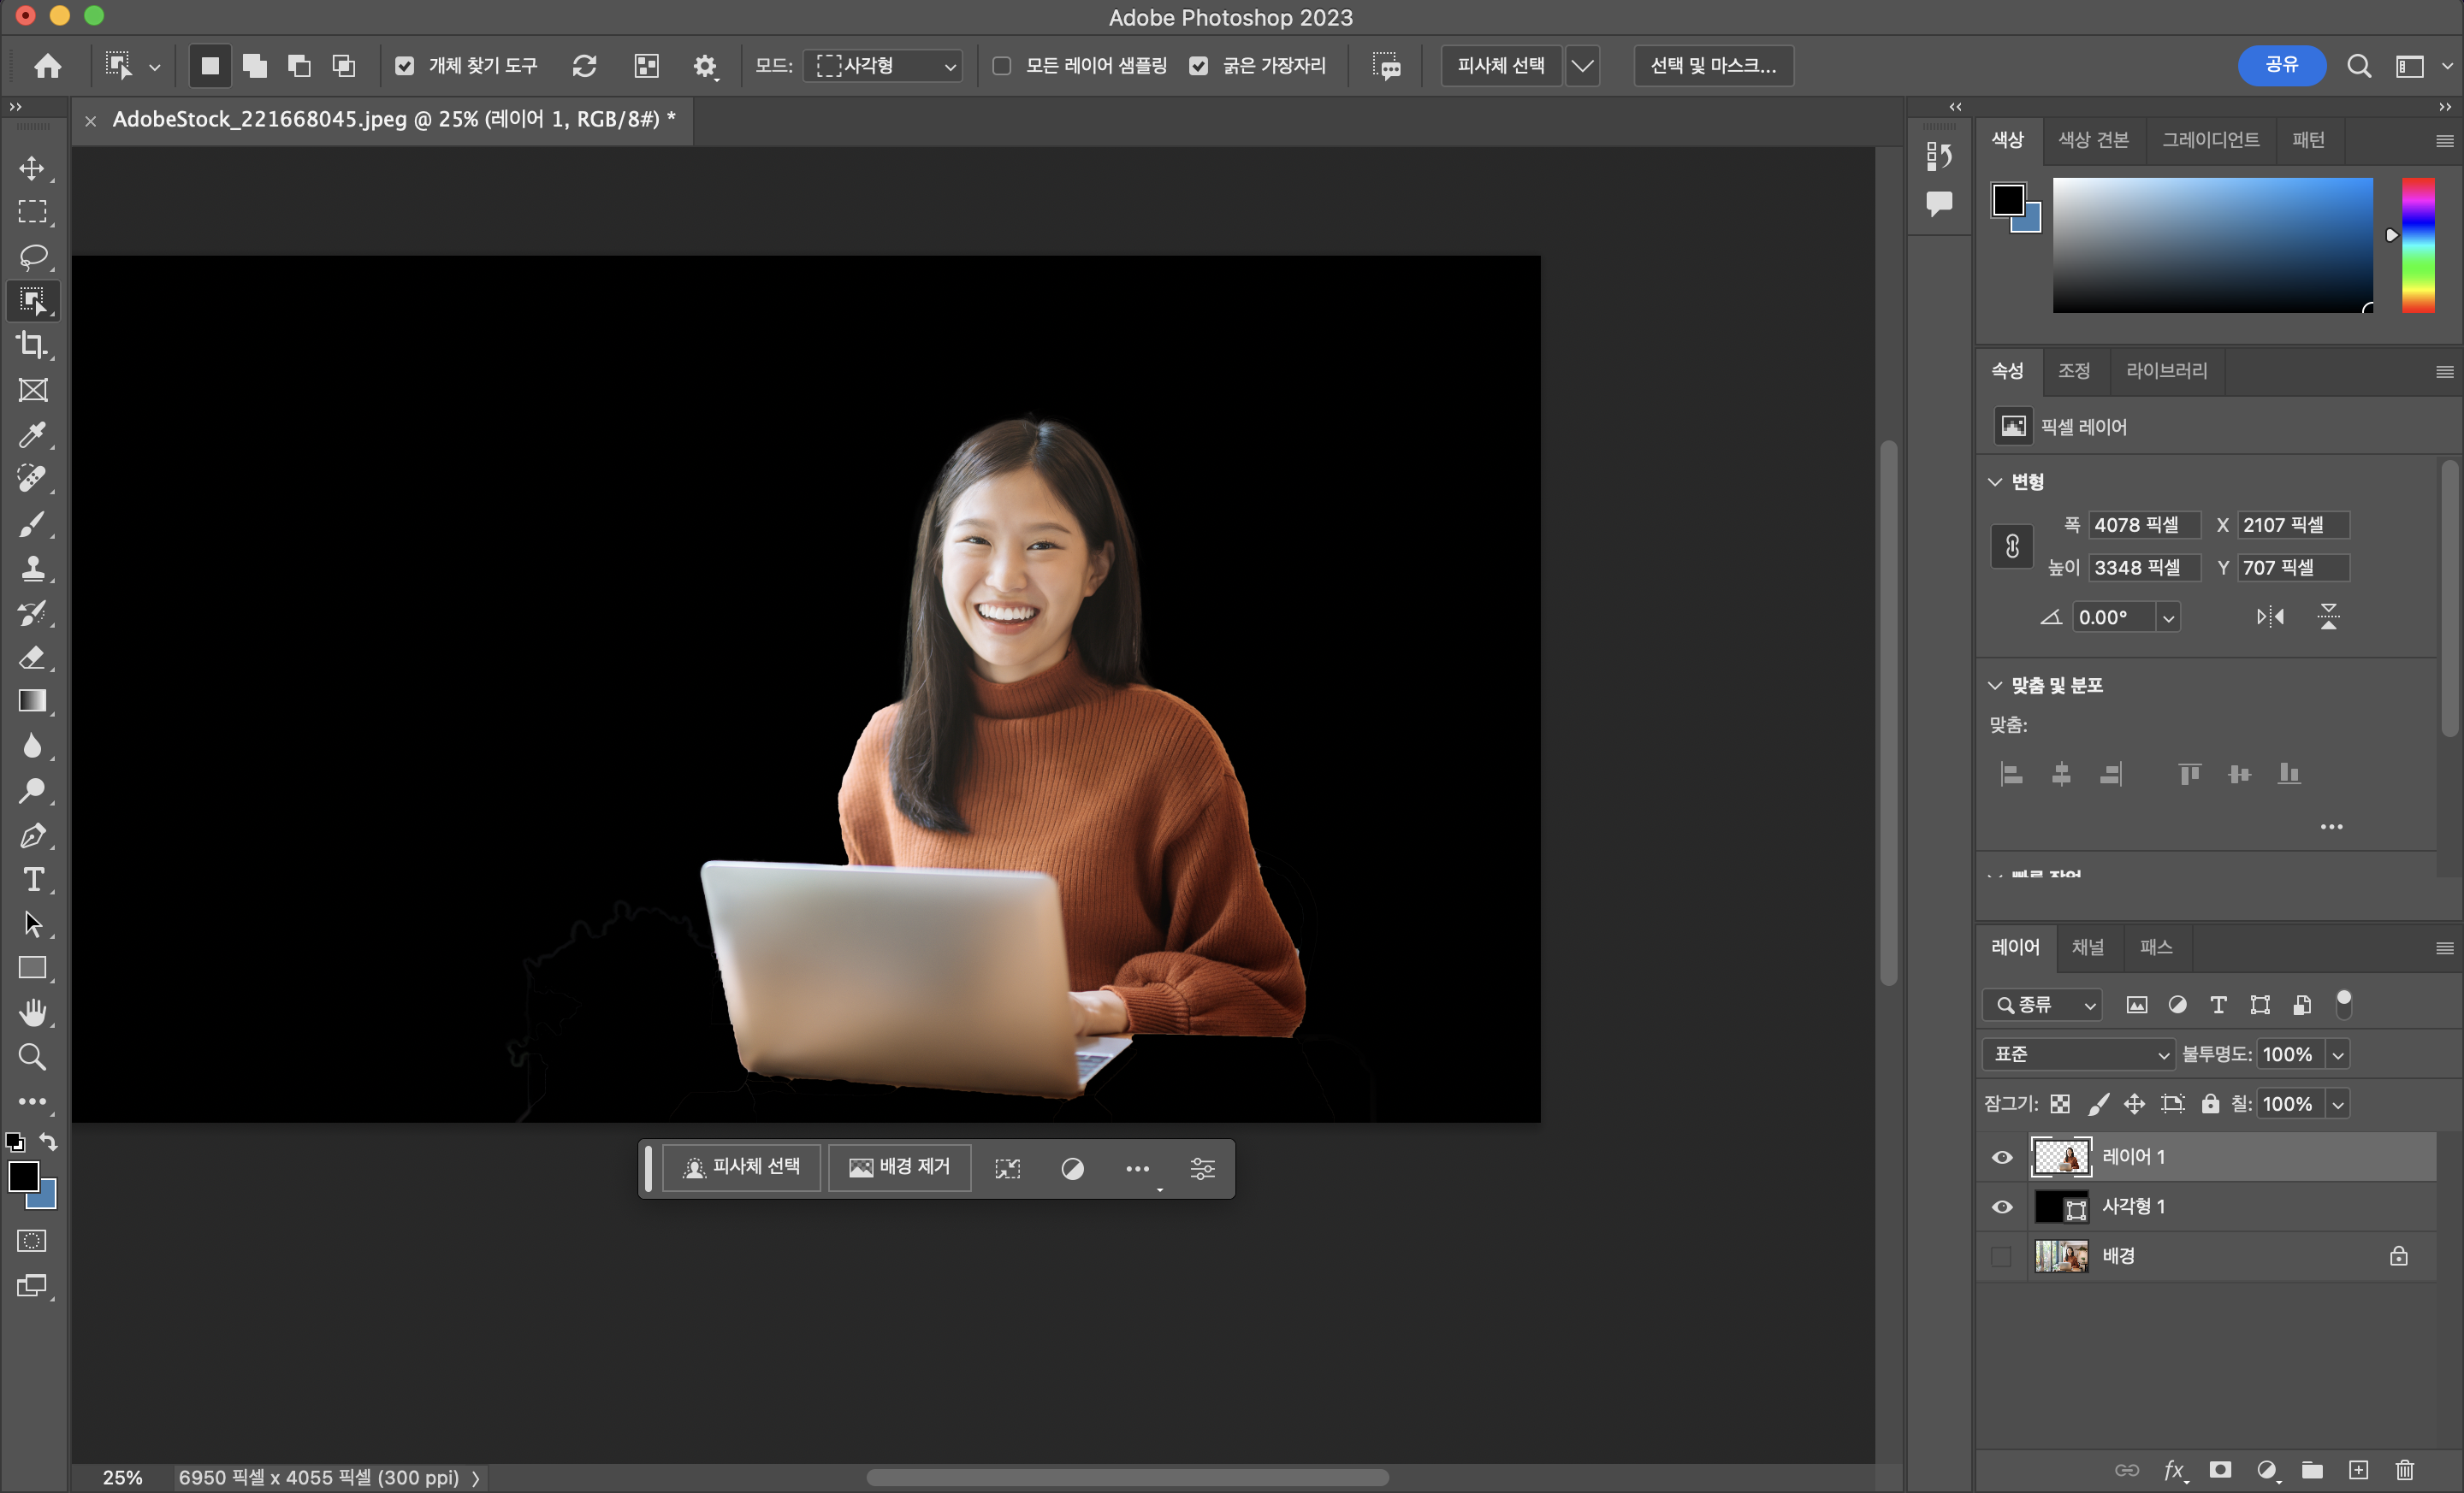Open the 조정 tab

click(x=2073, y=371)
